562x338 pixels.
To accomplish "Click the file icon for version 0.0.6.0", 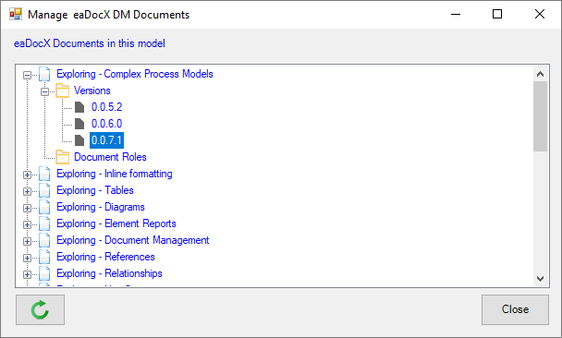I will pos(79,124).
